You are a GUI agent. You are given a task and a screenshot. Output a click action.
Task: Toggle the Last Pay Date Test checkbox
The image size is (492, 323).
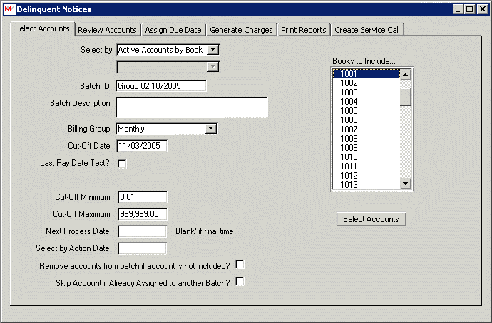[x=122, y=164]
